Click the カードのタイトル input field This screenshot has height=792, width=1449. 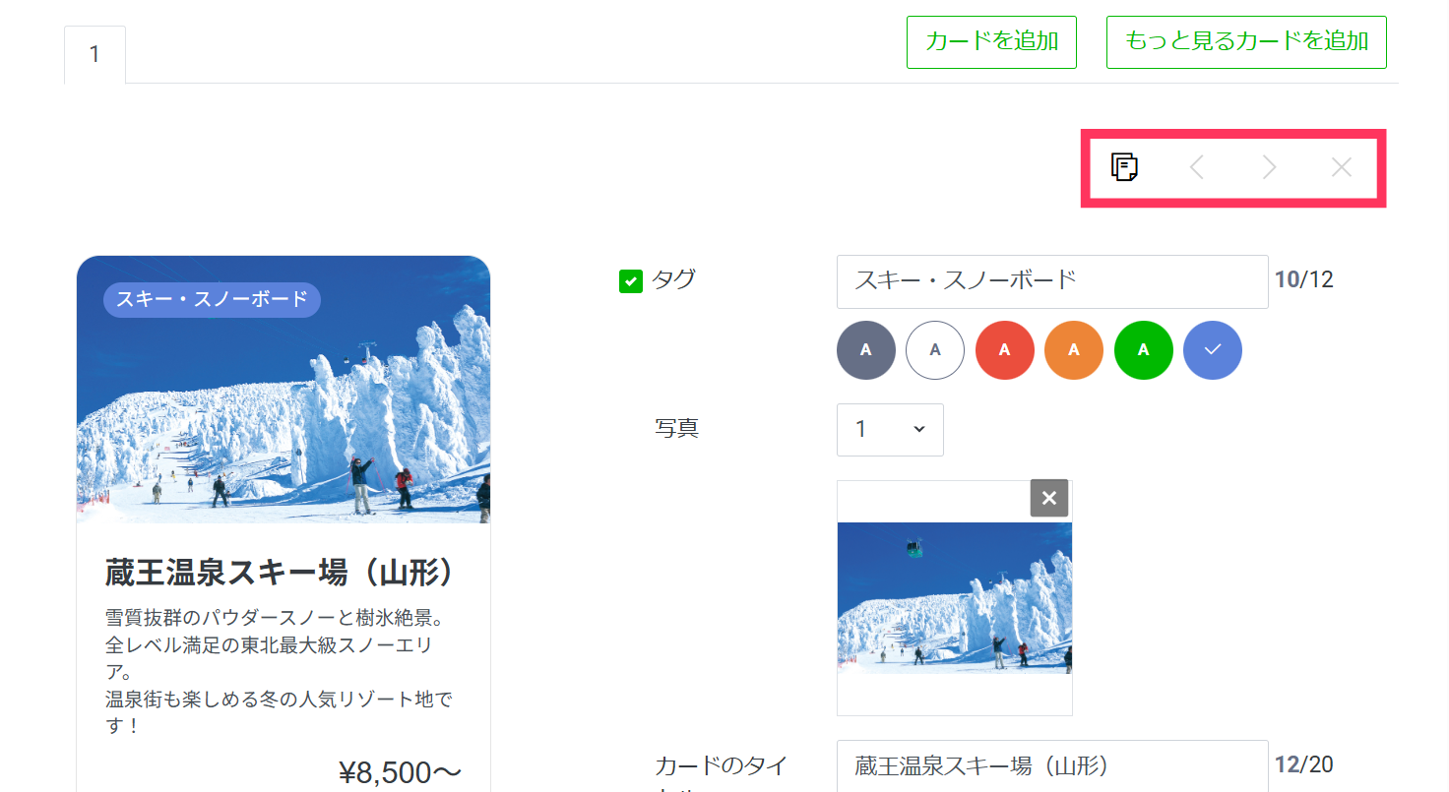pyautogui.click(x=1052, y=765)
